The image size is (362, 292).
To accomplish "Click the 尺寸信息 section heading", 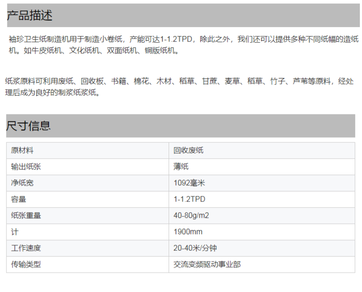I will (x=28, y=126).
